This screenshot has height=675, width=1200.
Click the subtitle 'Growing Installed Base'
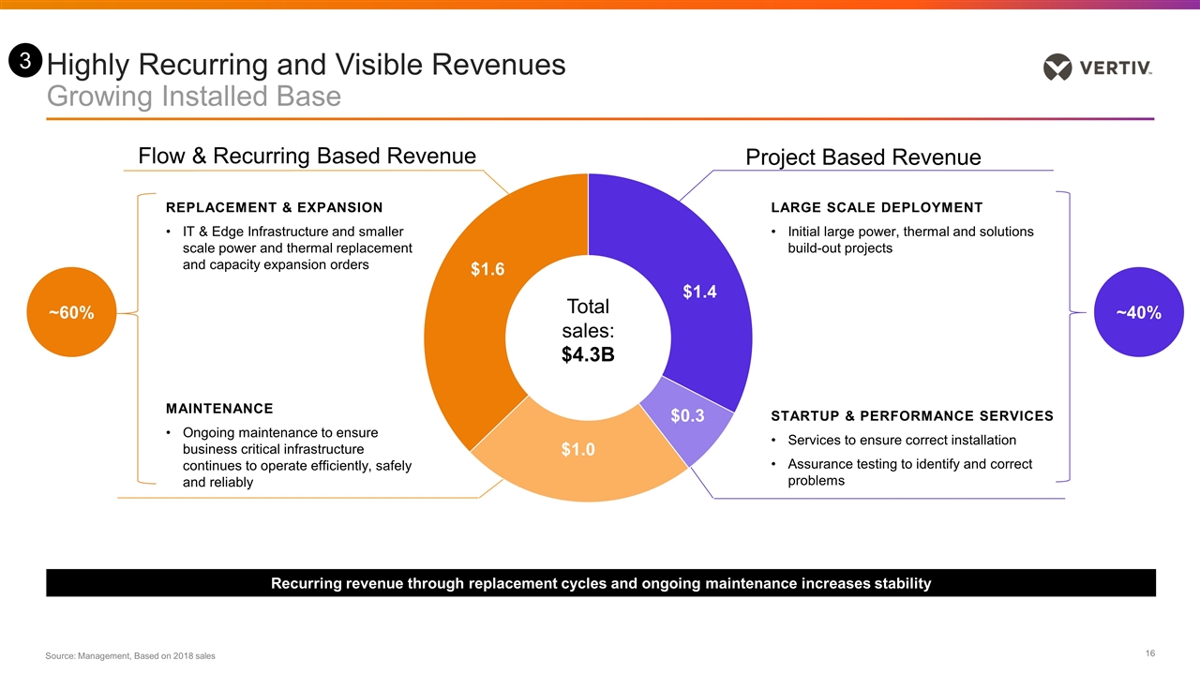194,96
